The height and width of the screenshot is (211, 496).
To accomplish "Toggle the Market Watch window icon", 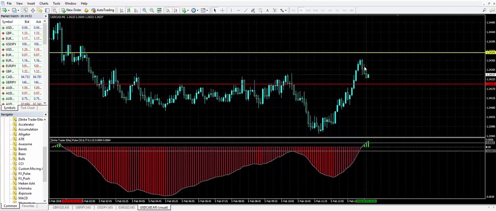I will [x=26, y=10].
